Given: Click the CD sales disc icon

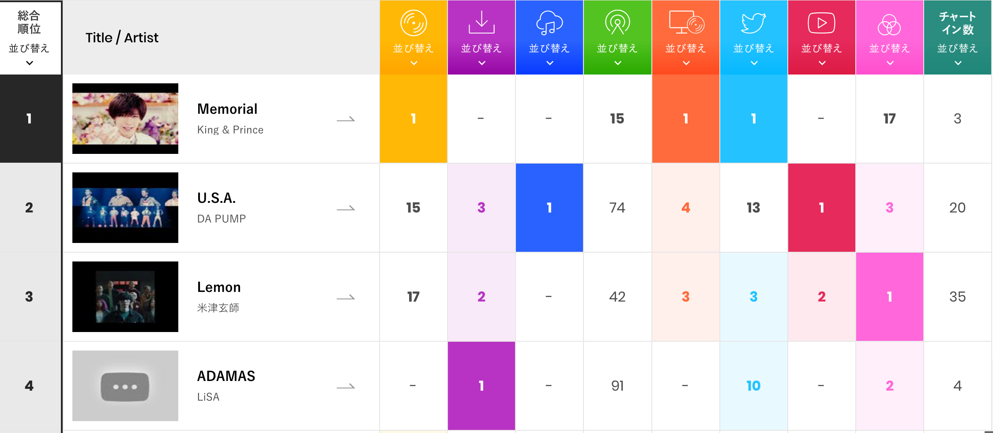Looking at the screenshot, I should pos(413,23).
